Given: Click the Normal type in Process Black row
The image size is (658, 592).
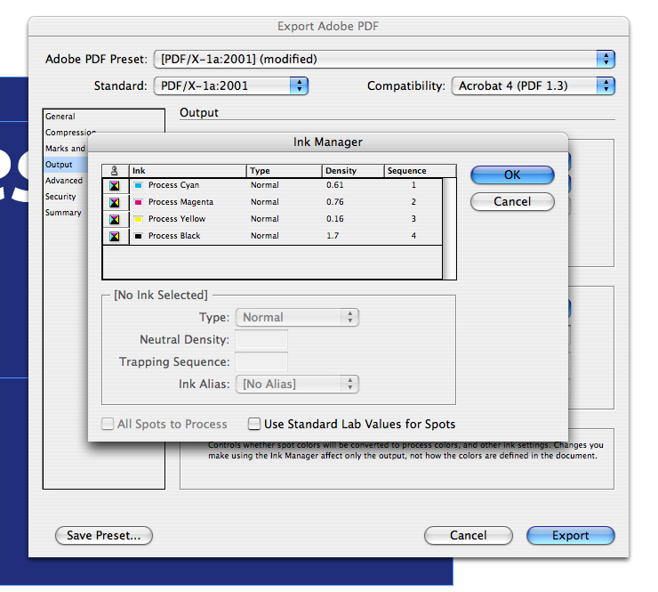Looking at the screenshot, I should 265,236.
